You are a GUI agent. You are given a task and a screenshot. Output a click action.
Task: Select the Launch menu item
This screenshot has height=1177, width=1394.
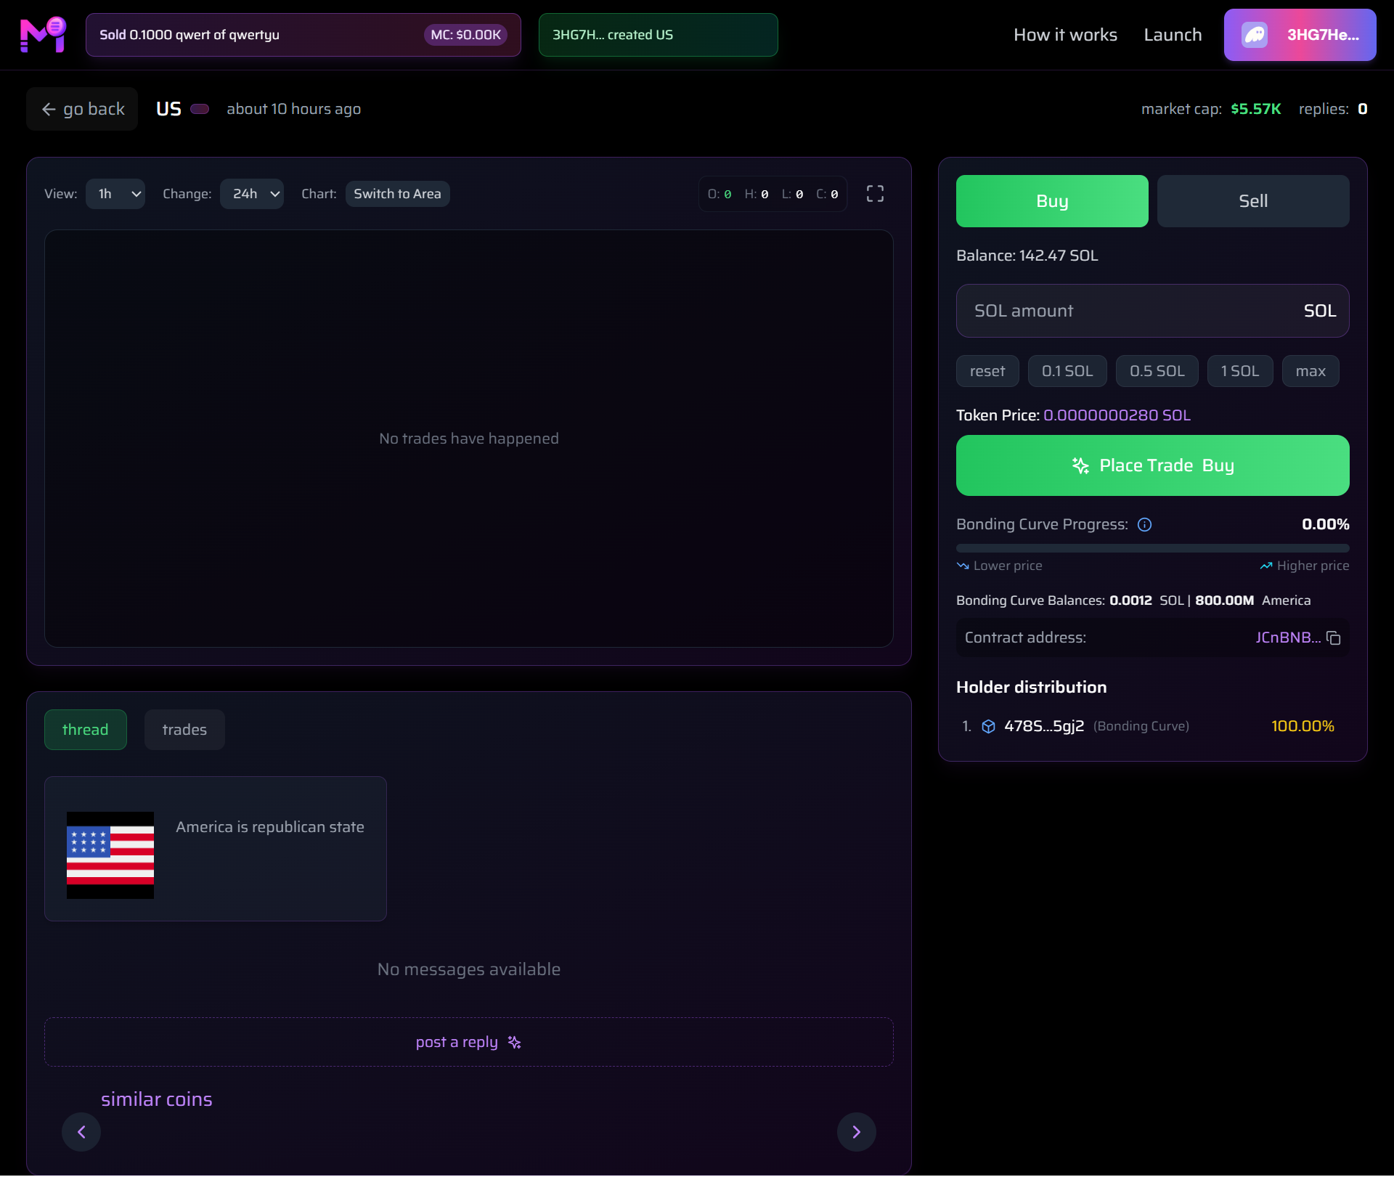point(1173,34)
